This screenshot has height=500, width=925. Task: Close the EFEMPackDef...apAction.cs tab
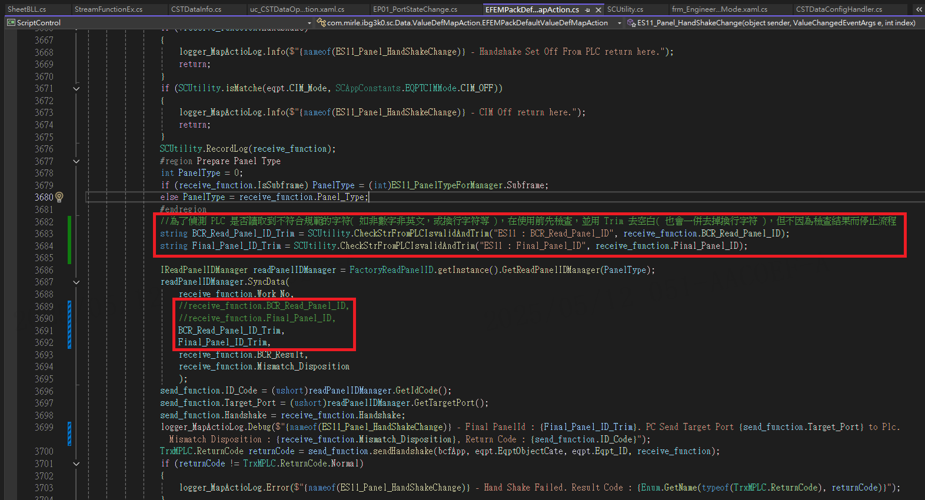tap(598, 10)
